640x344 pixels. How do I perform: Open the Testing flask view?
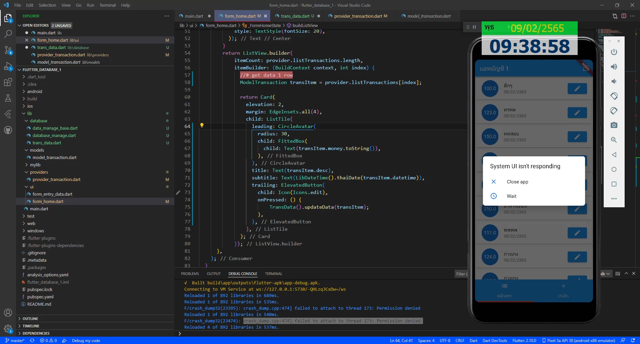(x=8, y=98)
